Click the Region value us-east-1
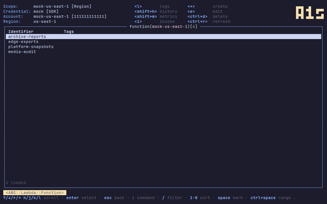 pyautogui.click(x=45, y=21)
